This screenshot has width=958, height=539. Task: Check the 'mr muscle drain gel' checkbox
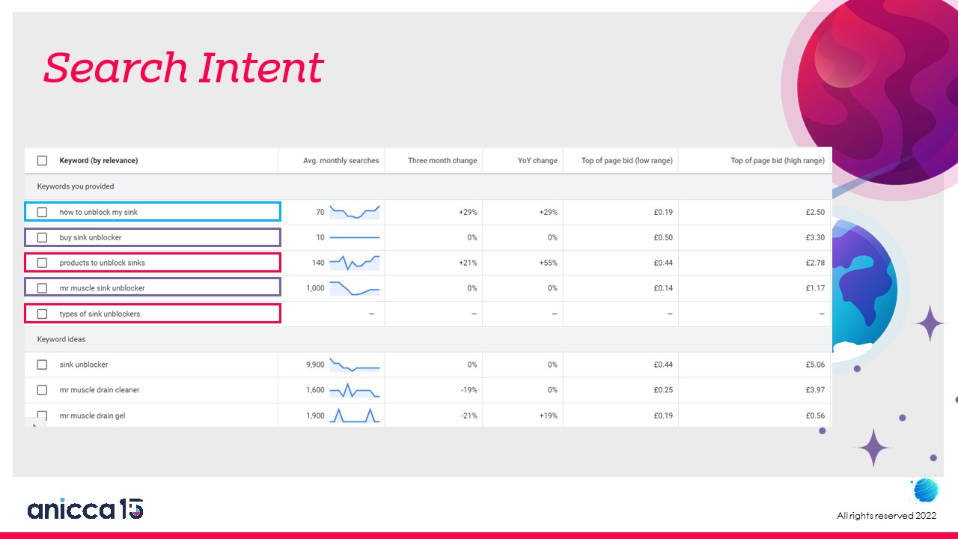42,415
